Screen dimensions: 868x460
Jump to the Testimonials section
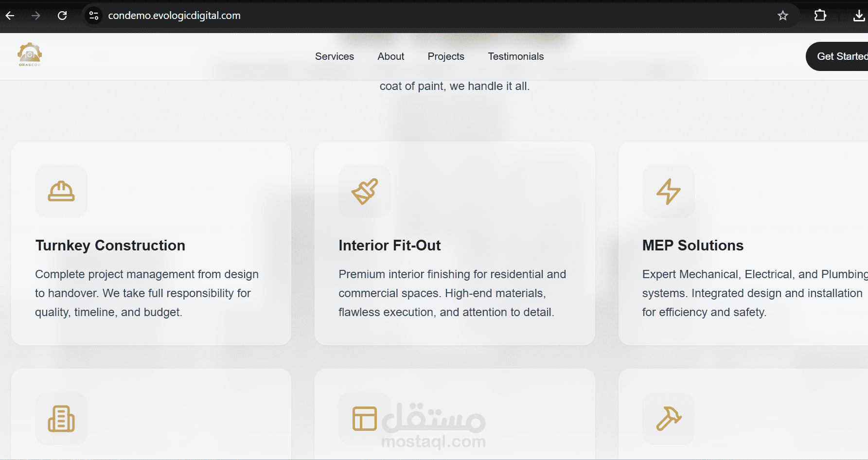point(515,56)
